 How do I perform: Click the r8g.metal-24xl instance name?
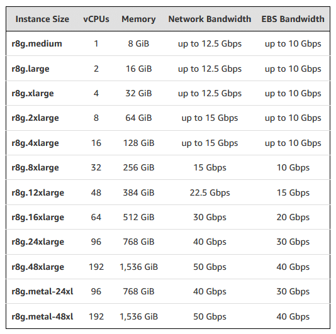point(42,292)
